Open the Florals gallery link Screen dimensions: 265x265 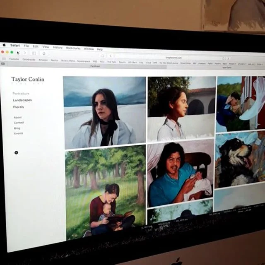tap(18, 107)
